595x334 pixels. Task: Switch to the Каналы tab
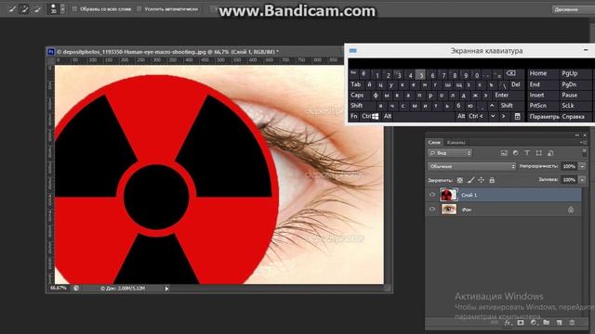click(456, 142)
